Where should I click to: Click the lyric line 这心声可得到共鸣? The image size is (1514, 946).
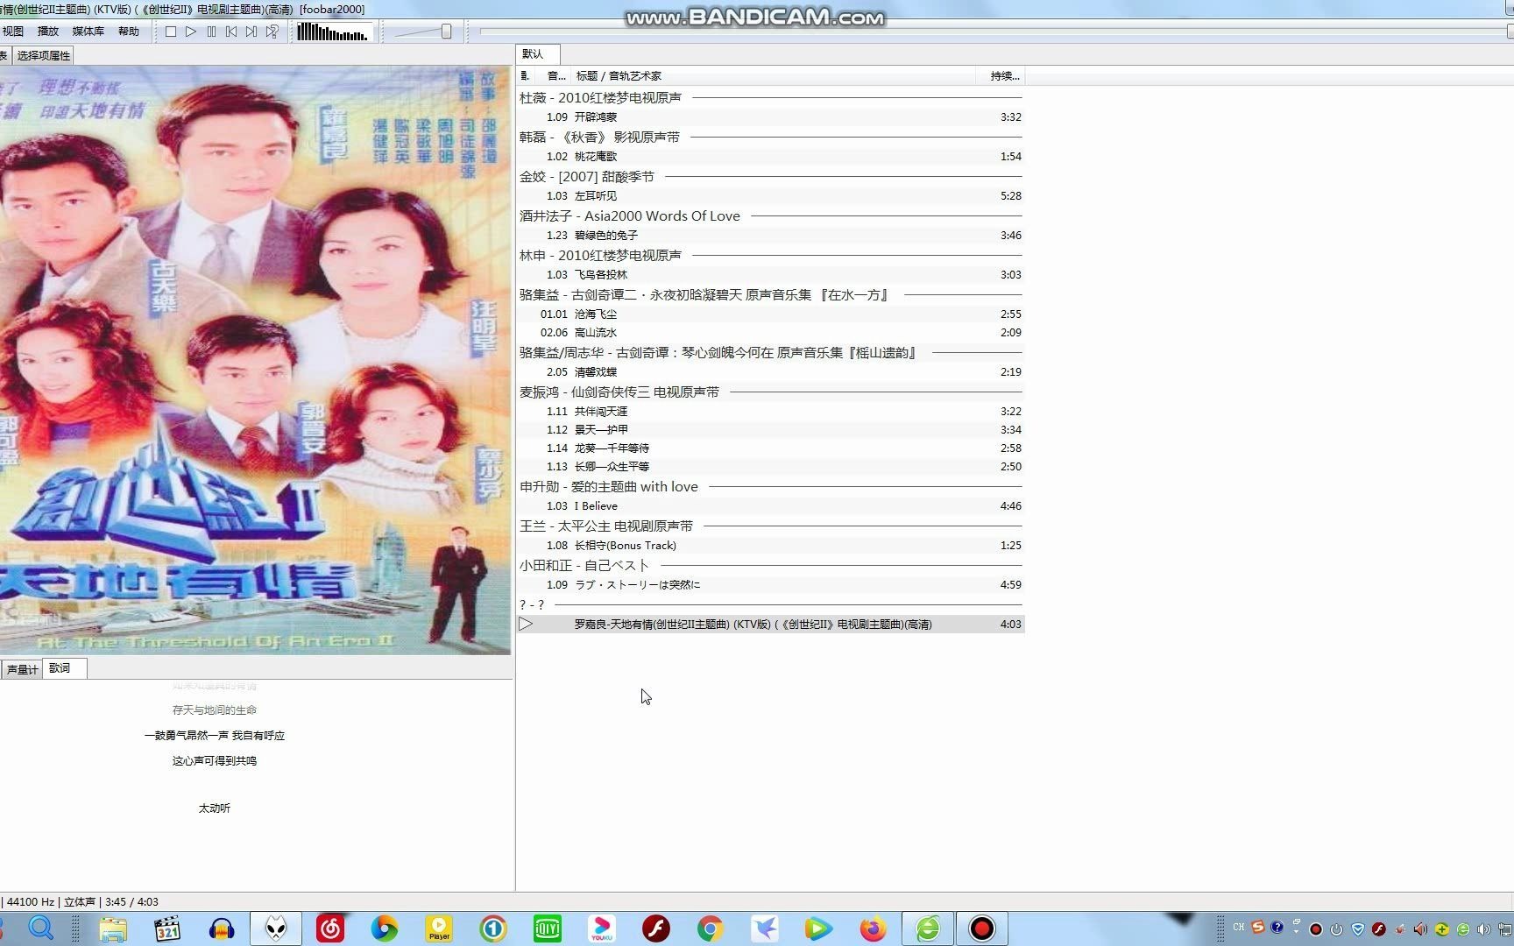tap(215, 761)
